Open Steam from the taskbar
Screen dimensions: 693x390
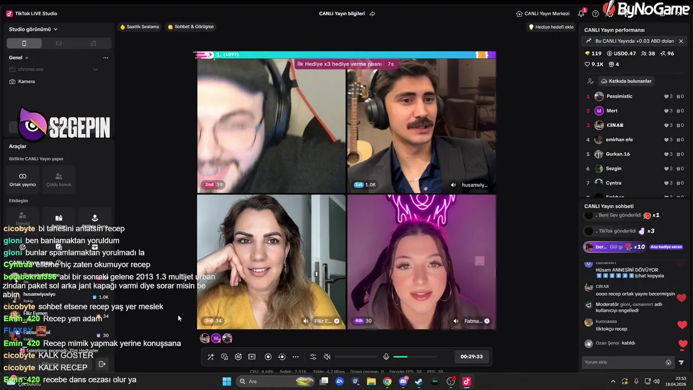pyautogui.click(x=419, y=381)
